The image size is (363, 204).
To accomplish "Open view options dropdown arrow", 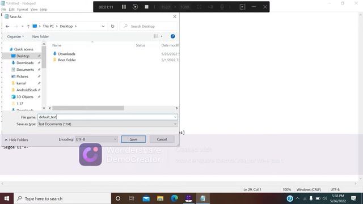I will coord(162,36).
